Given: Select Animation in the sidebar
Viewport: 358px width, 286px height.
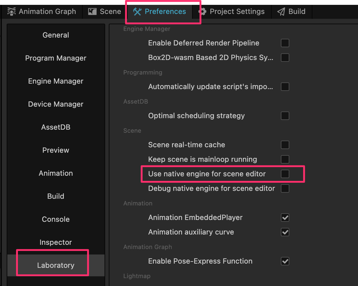Looking at the screenshot, I should 56,173.
